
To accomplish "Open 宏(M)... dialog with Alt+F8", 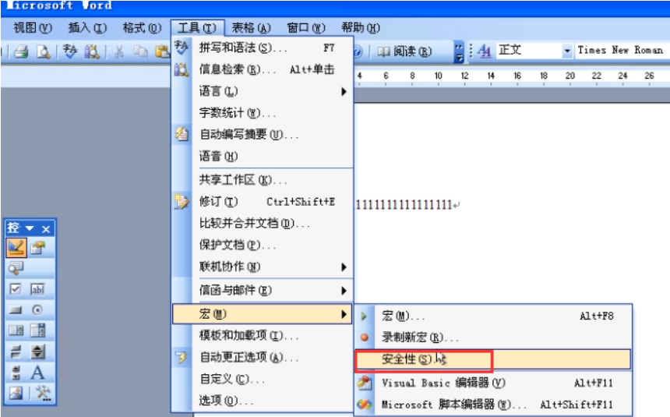I will click(493, 316).
